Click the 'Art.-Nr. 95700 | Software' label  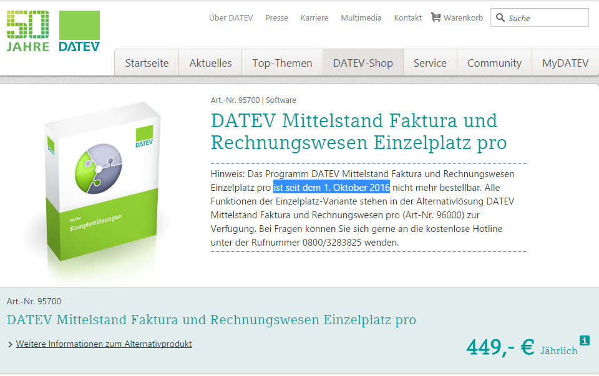click(253, 100)
